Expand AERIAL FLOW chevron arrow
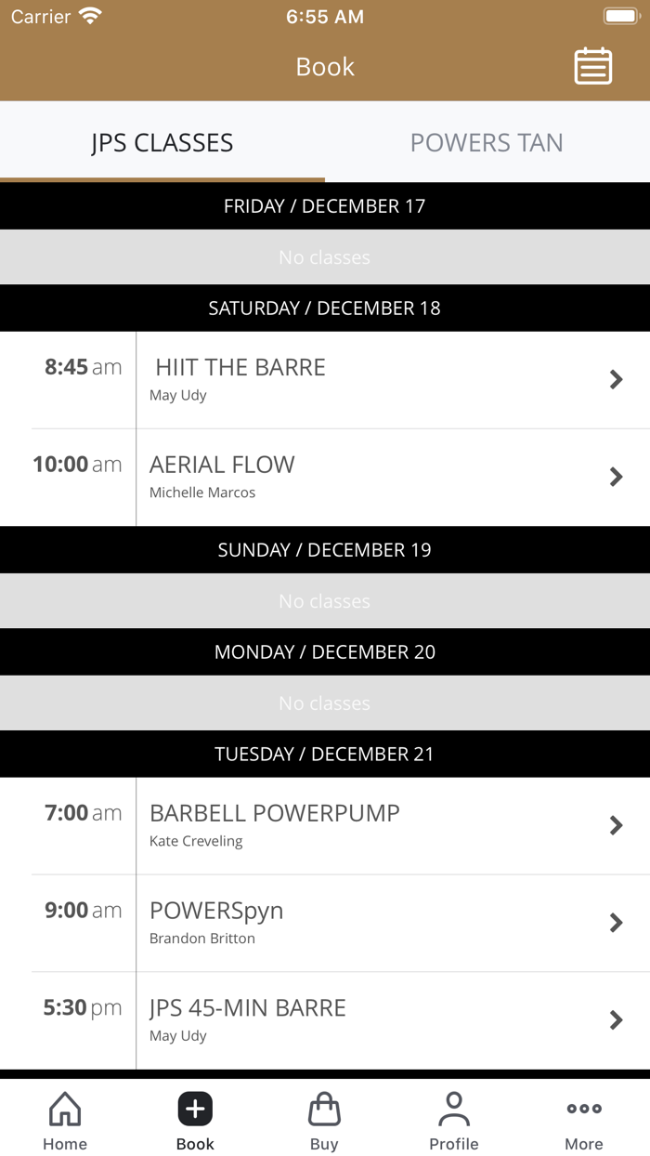 [x=616, y=477]
